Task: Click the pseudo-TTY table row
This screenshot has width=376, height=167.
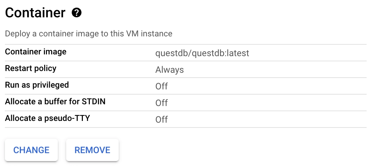Action: pos(279,119)
